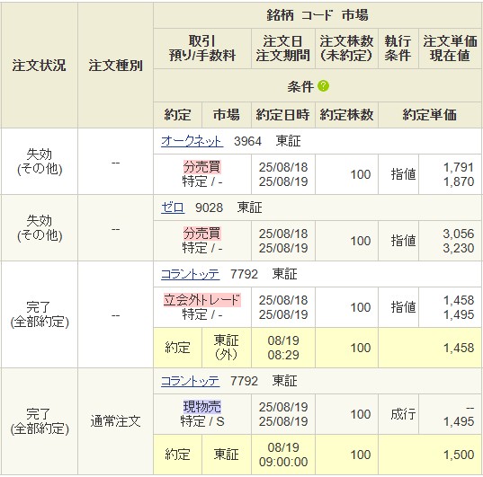Screen dimensions: 483x477
Task: Open the オークネット stock link
Action: 192,141
